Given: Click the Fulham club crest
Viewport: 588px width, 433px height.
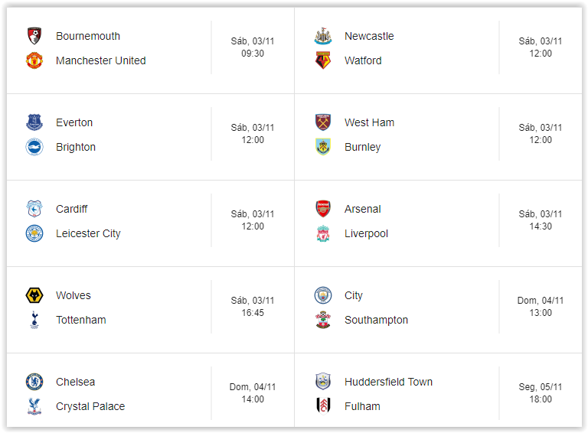Looking at the screenshot, I should click(322, 406).
